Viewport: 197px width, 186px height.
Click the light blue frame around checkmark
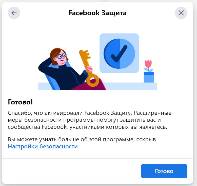click(x=119, y=53)
